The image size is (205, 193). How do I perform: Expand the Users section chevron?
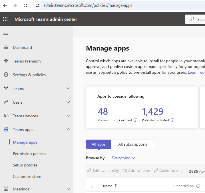[x=68, y=102]
